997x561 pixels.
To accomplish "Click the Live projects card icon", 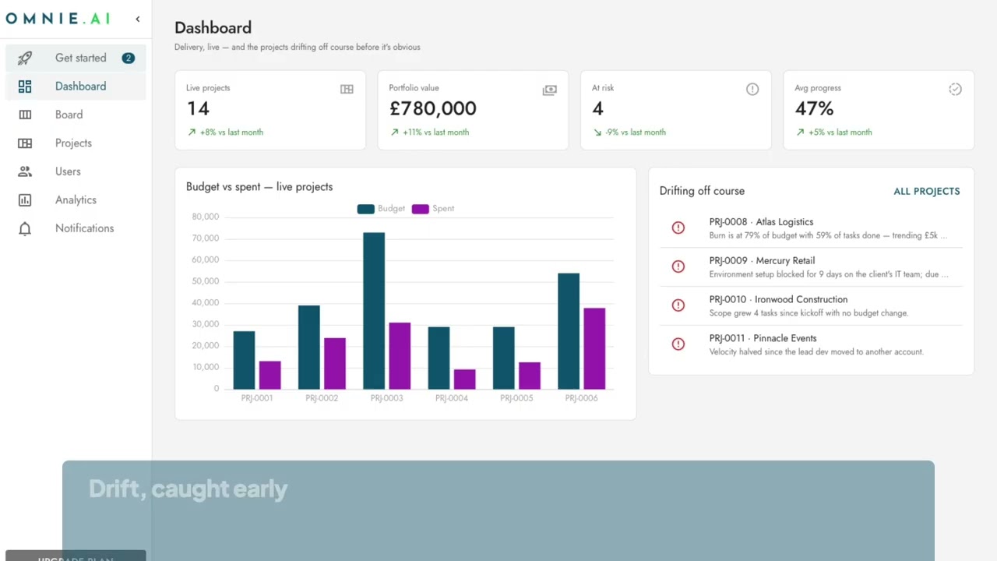I will click(x=347, y=90).
